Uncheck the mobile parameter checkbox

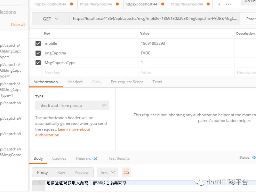(x=38, y=44)
